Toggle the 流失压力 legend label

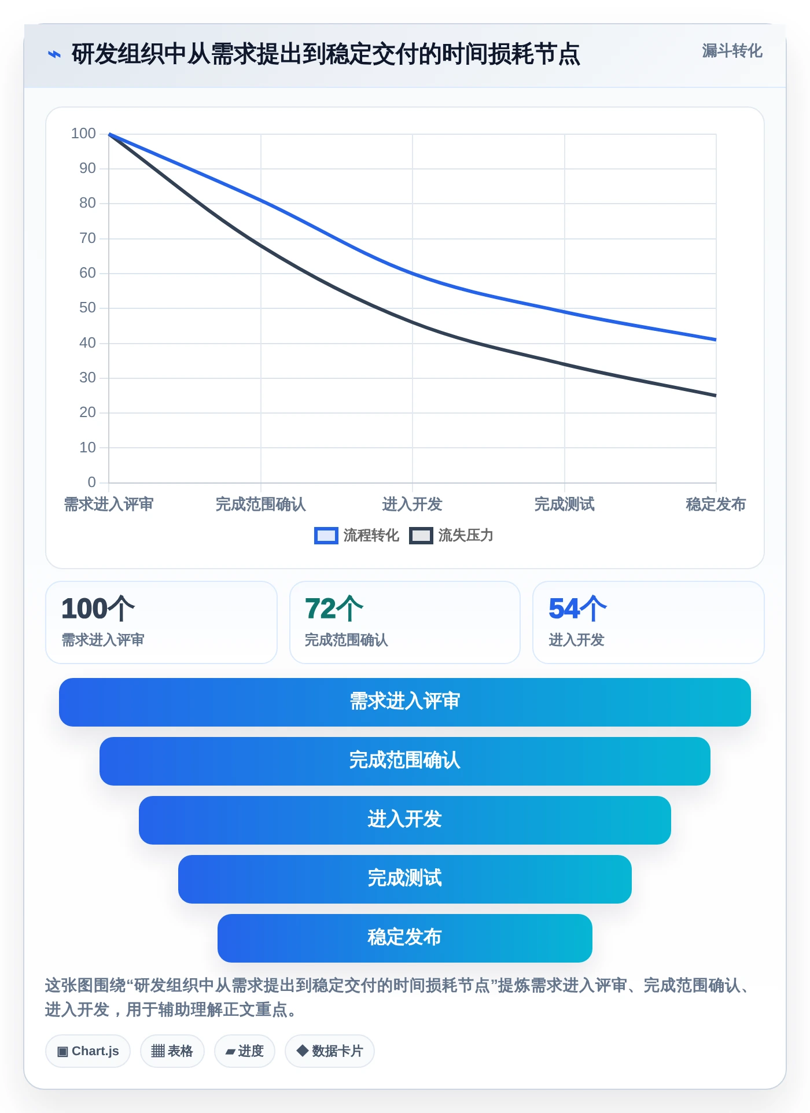pyautogui.click(x=466, y=536)
